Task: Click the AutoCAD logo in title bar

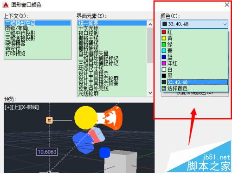Action: pyautogui.click(x=6, y=5)
